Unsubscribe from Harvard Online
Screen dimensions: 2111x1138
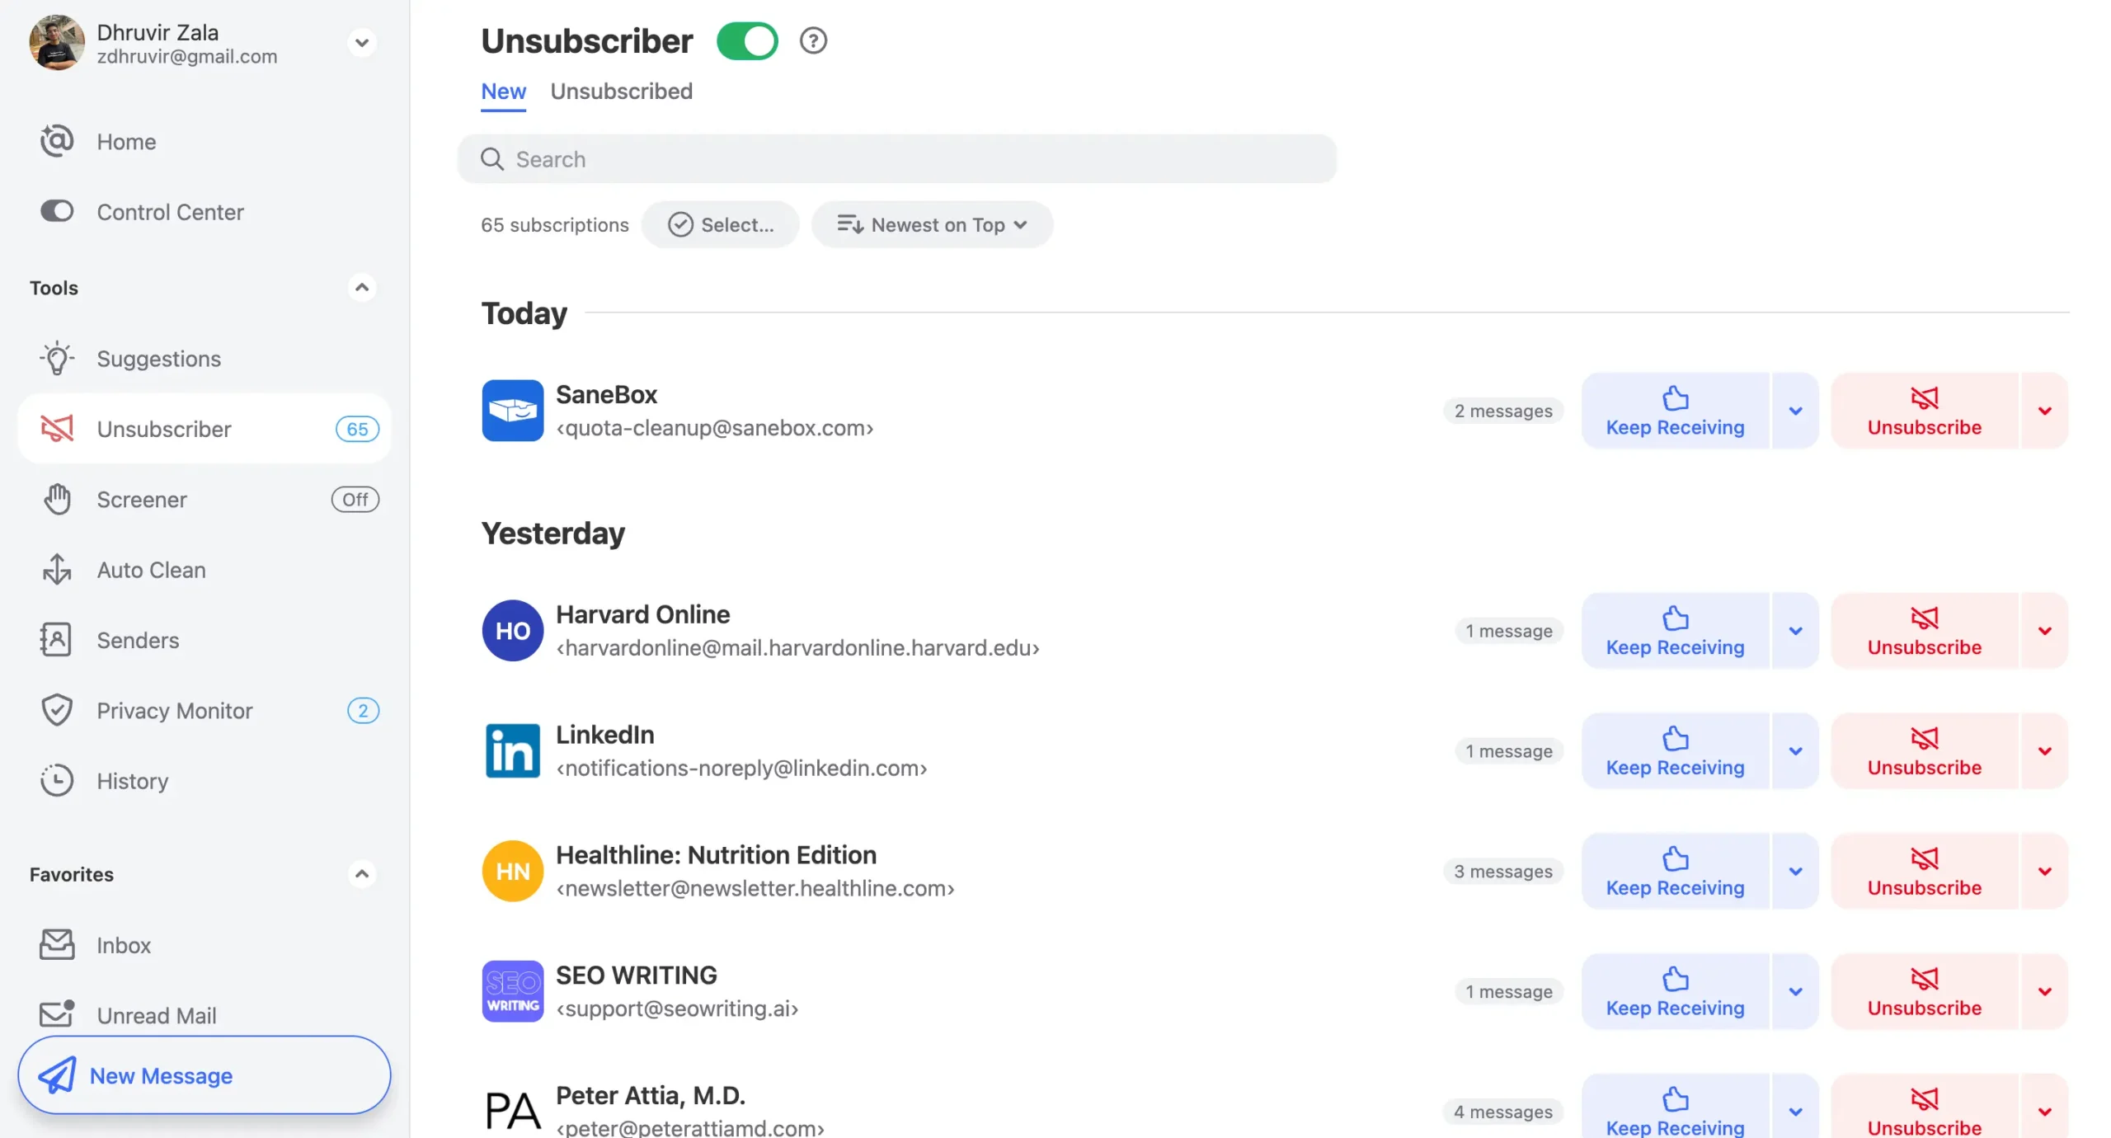click(x=1925, y=630)
